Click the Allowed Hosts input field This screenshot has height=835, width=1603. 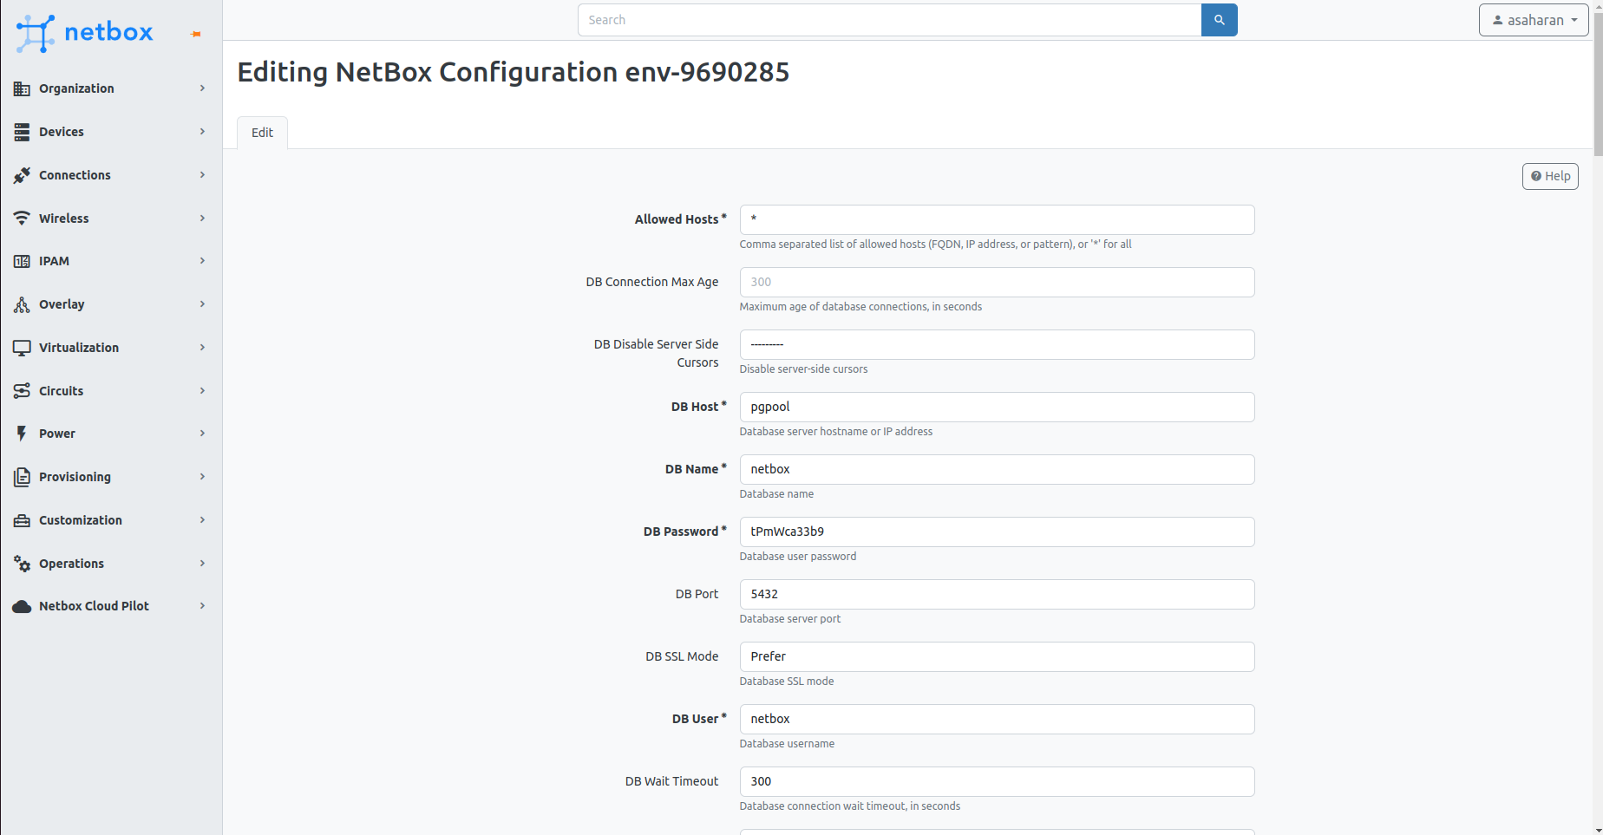[x=997, y=219]
